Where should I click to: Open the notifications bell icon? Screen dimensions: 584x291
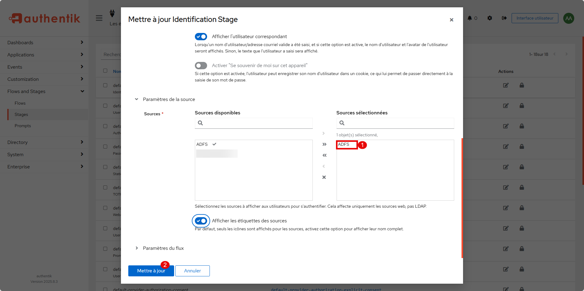(470, 18)
